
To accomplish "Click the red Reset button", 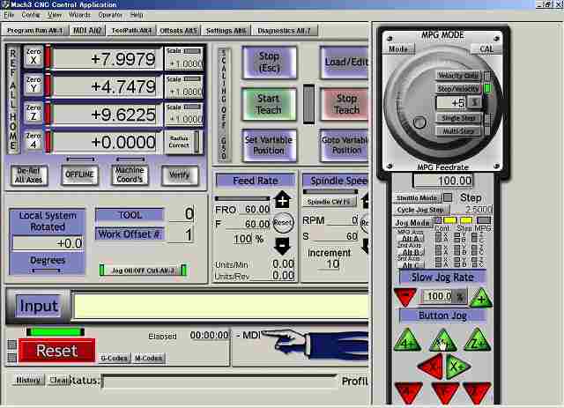I will (56, 351).
